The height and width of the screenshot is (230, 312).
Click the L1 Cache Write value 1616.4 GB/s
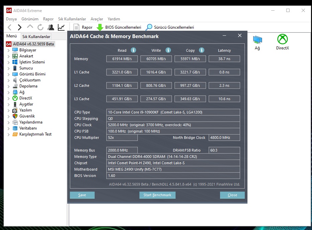coord(156,72)
